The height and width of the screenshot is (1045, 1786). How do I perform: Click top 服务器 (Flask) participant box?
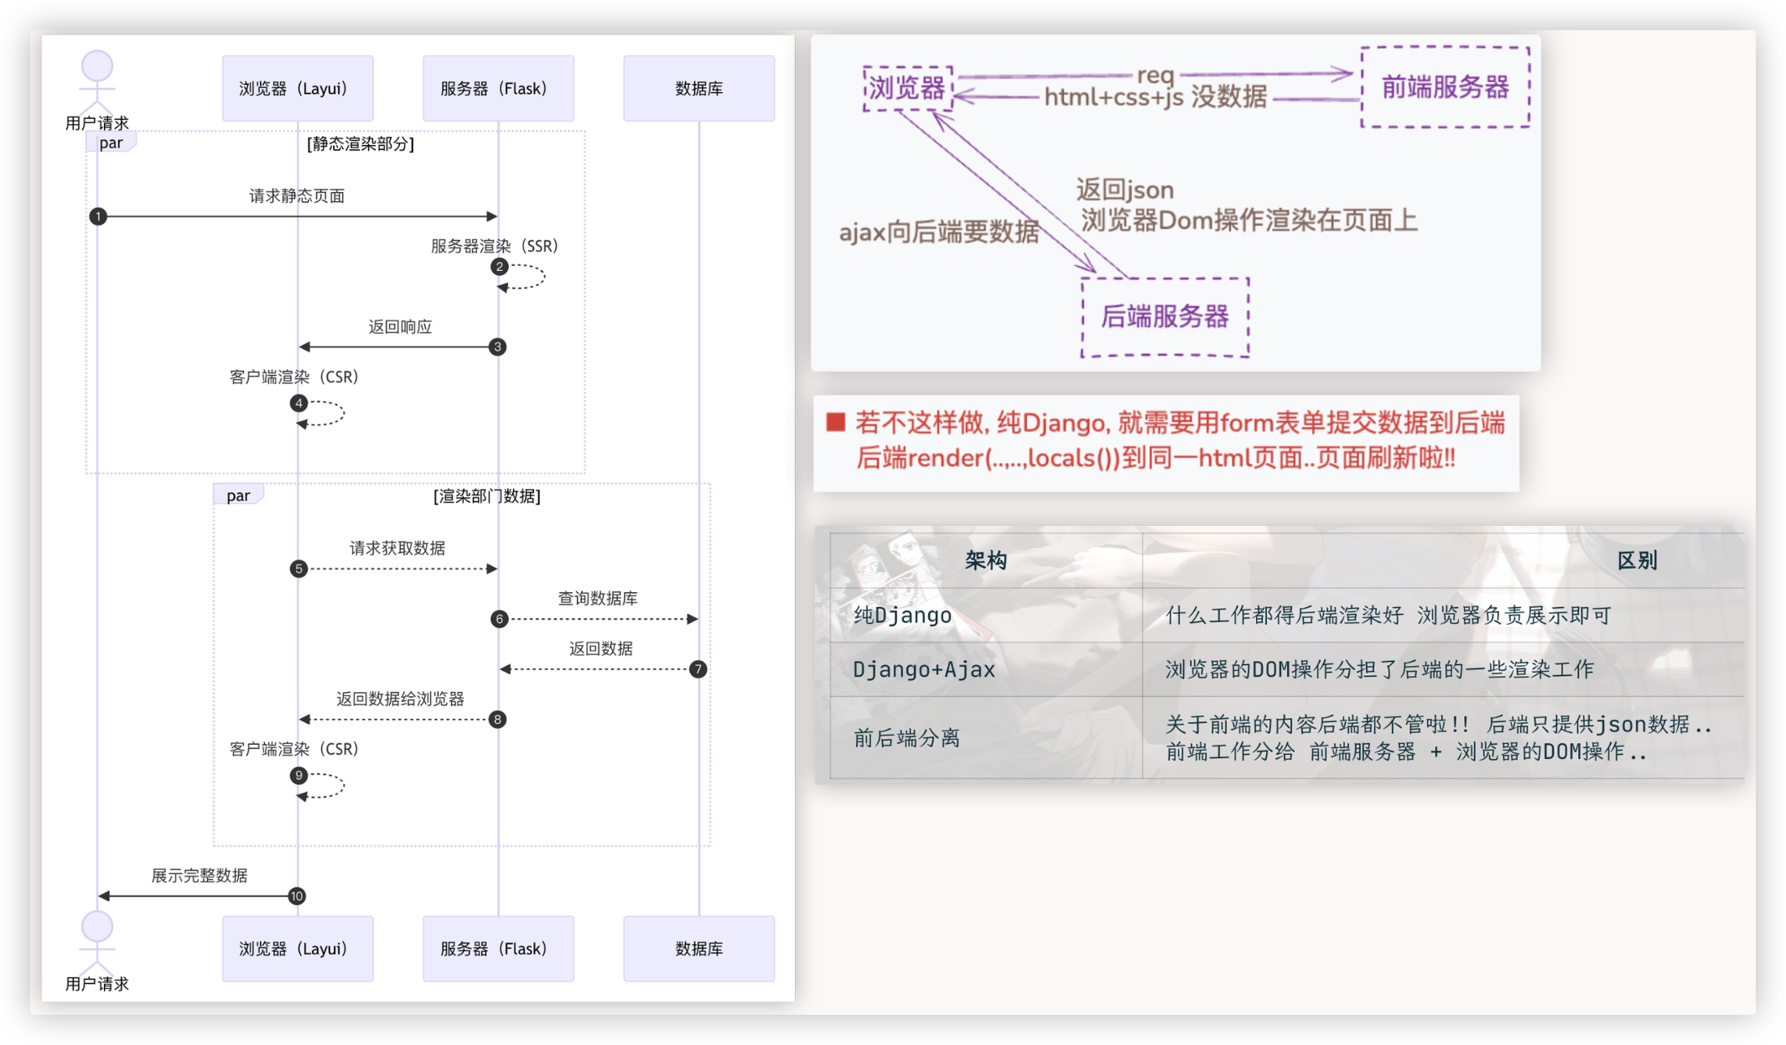498,89
